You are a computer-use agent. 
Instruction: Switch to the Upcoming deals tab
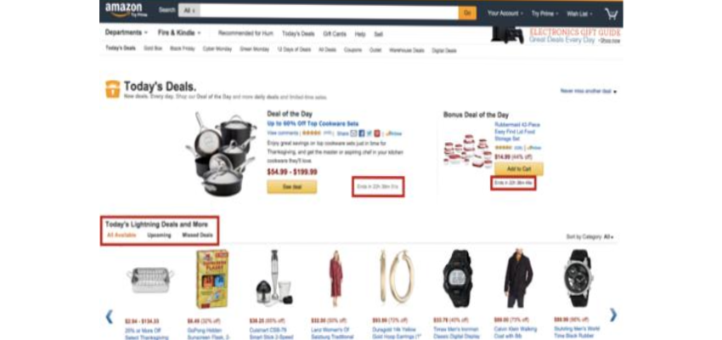tap(159, 235)
